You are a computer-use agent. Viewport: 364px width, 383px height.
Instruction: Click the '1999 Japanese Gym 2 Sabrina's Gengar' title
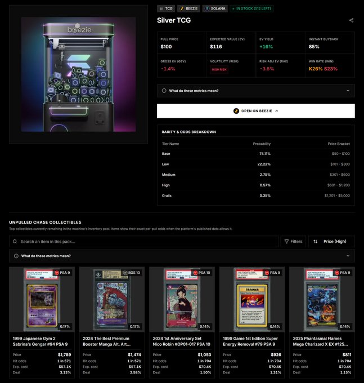(40, 341)
